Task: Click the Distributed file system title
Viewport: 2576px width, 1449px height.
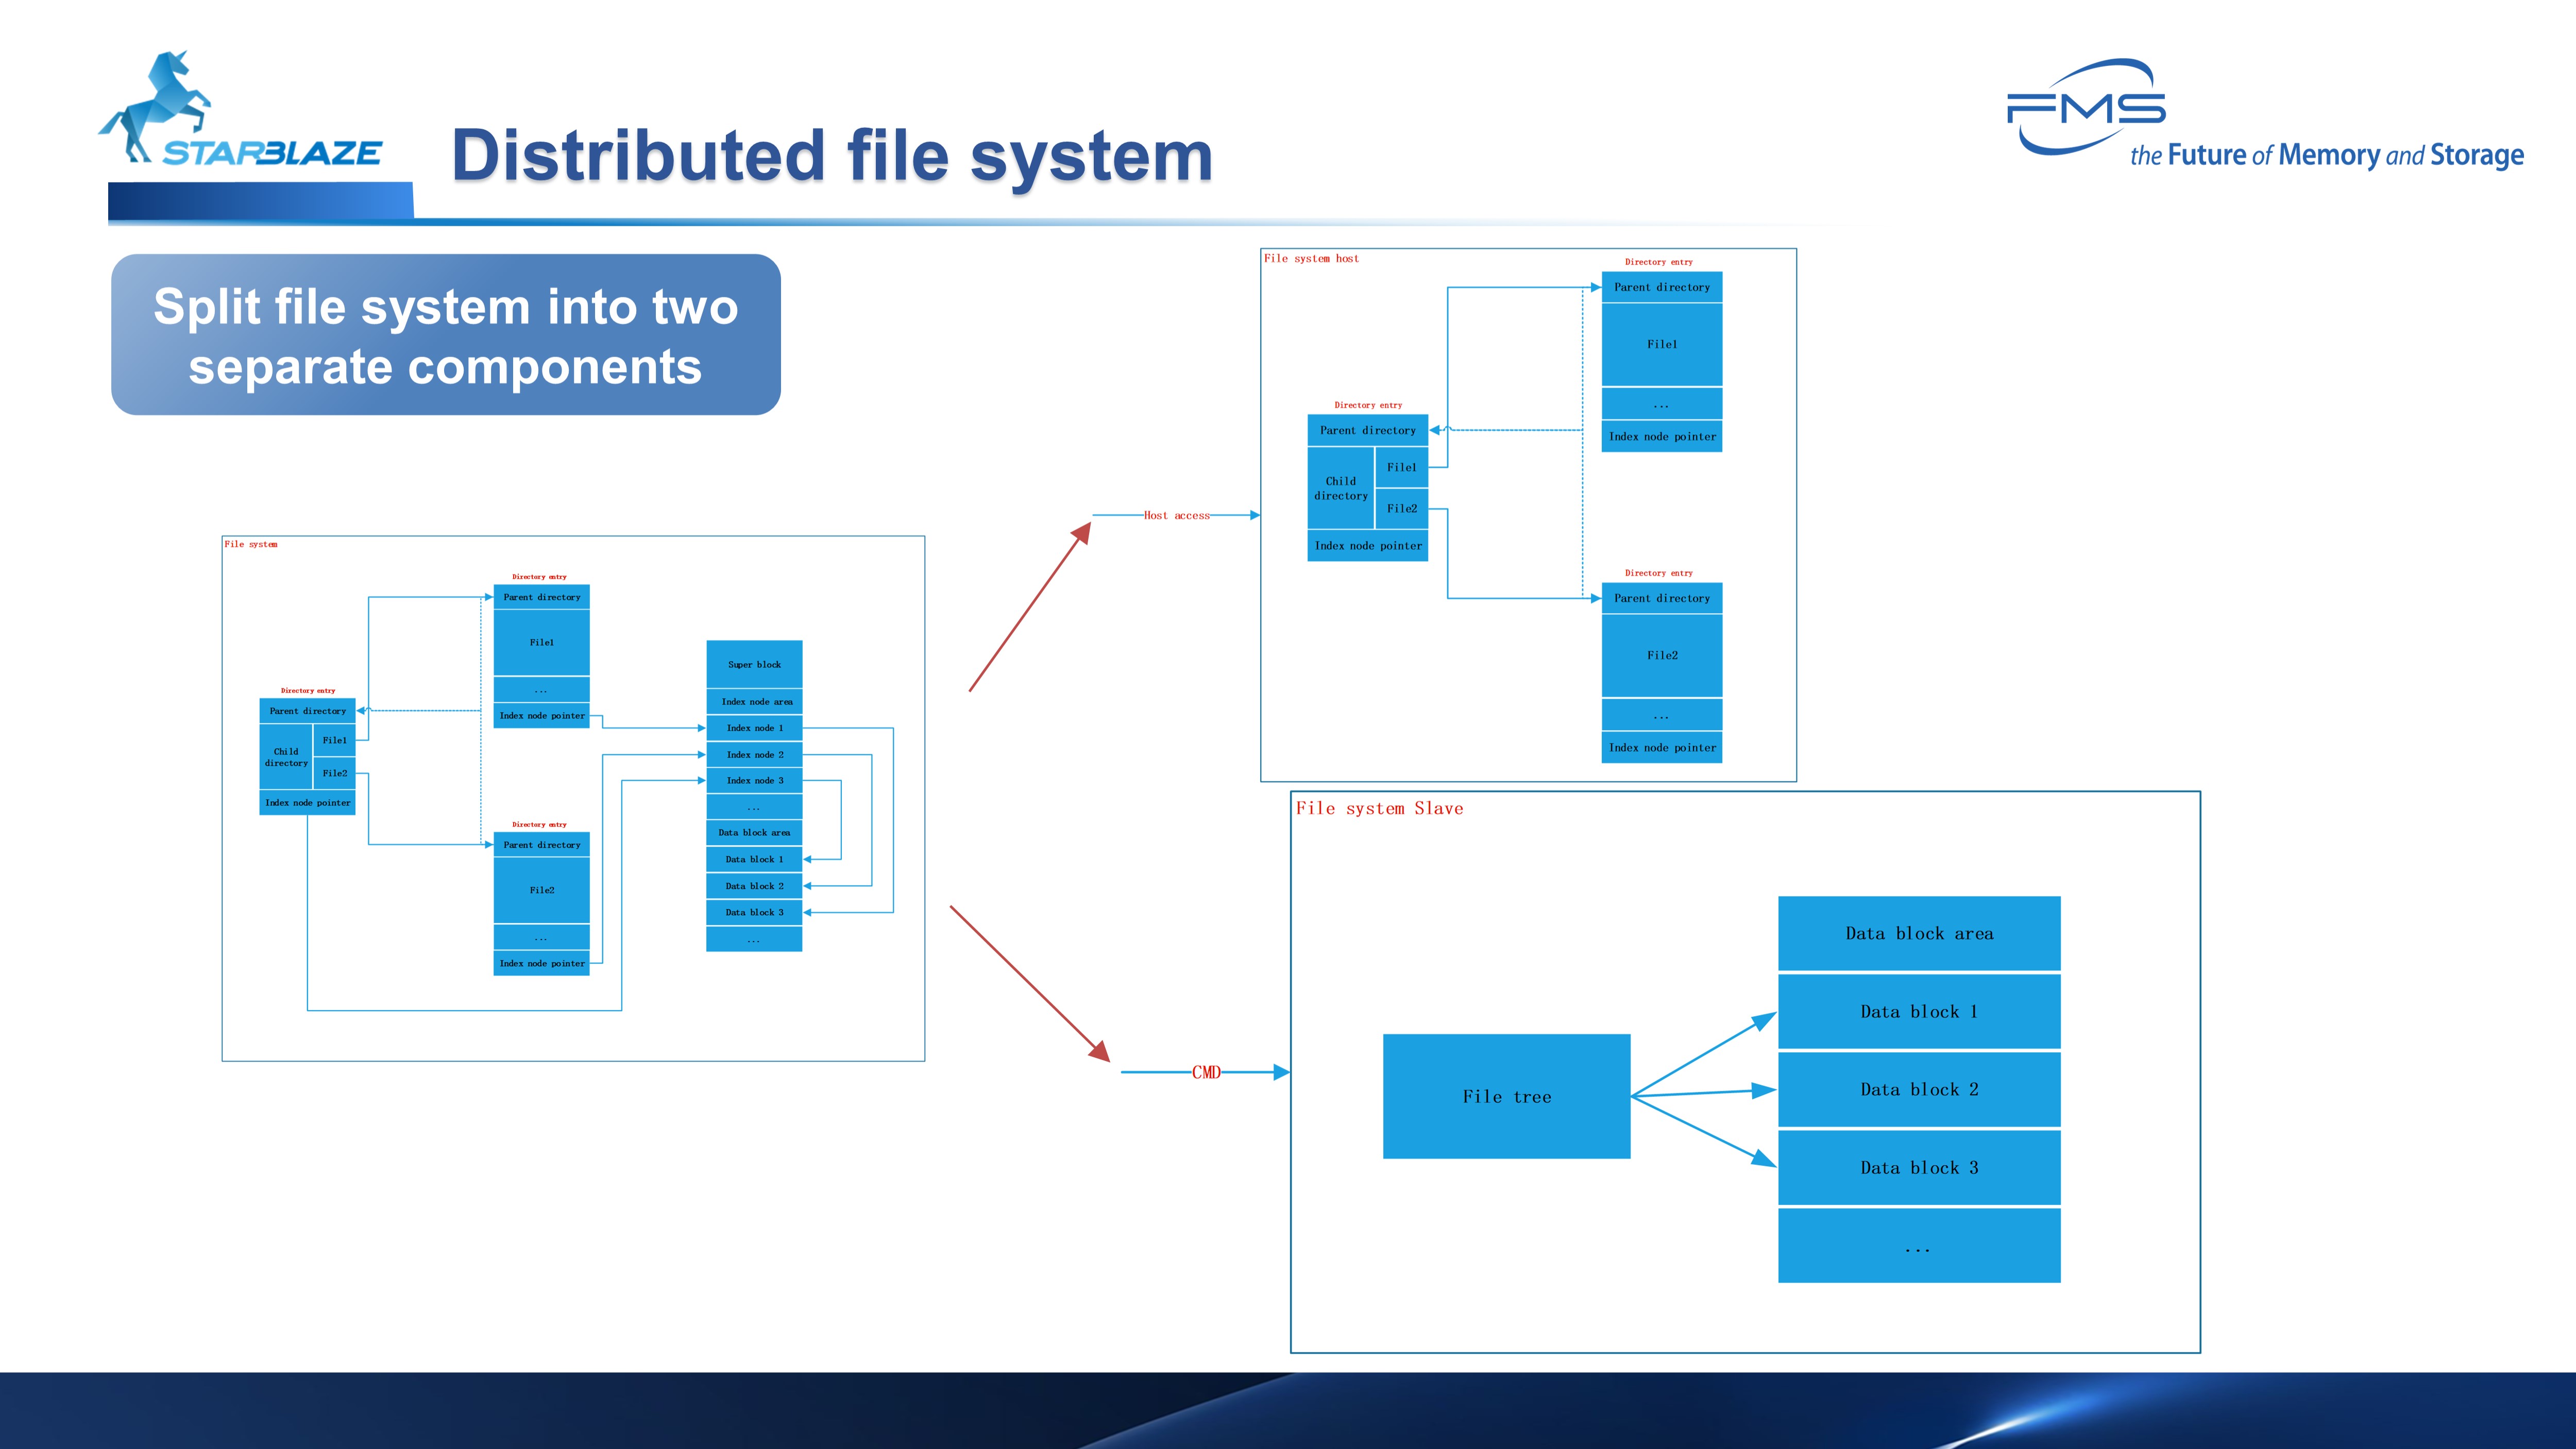Action: tap(832, 156)
